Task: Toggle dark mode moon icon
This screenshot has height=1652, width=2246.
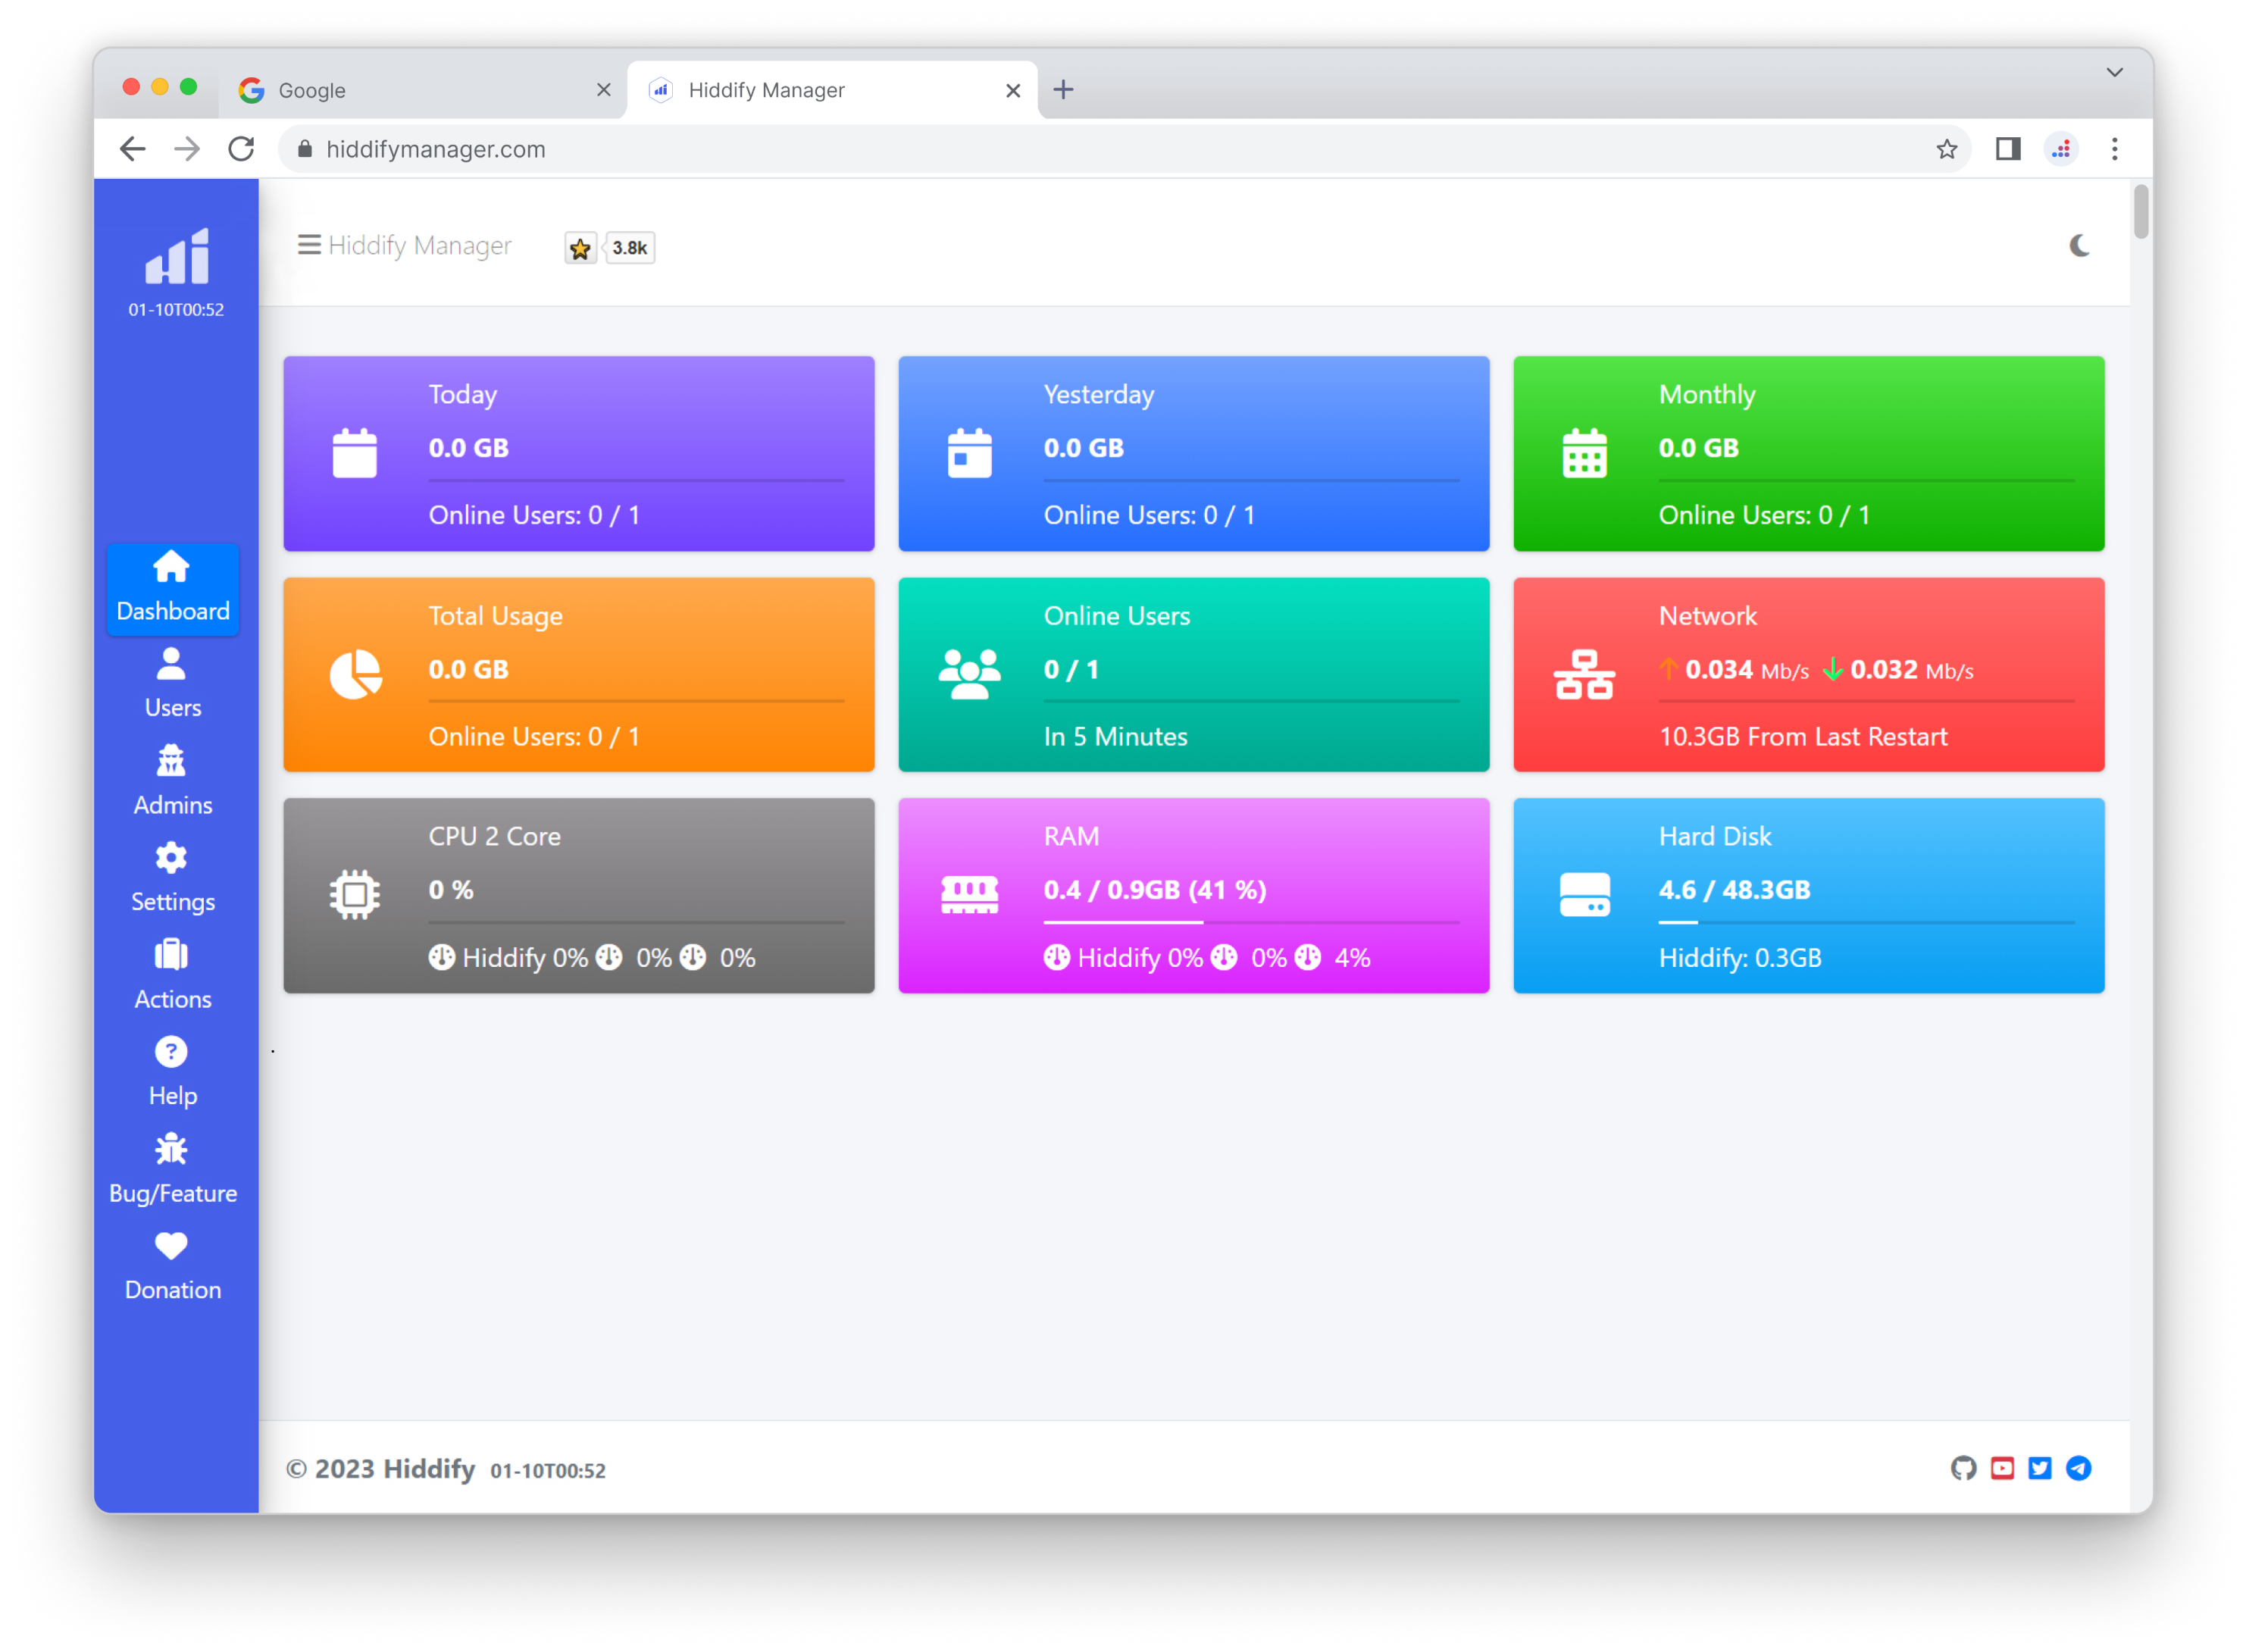Action: pyautogui.click(x=2079, y=246)
